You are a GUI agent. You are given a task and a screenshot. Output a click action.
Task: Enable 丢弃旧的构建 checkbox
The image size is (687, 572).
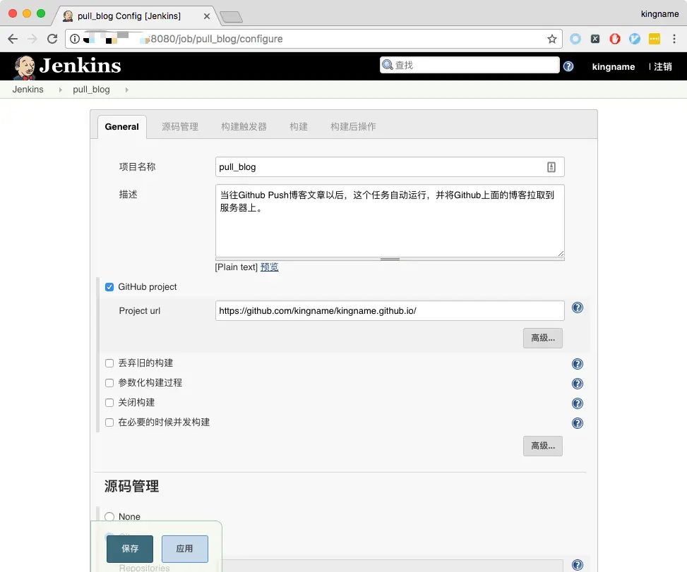[109, 363]
